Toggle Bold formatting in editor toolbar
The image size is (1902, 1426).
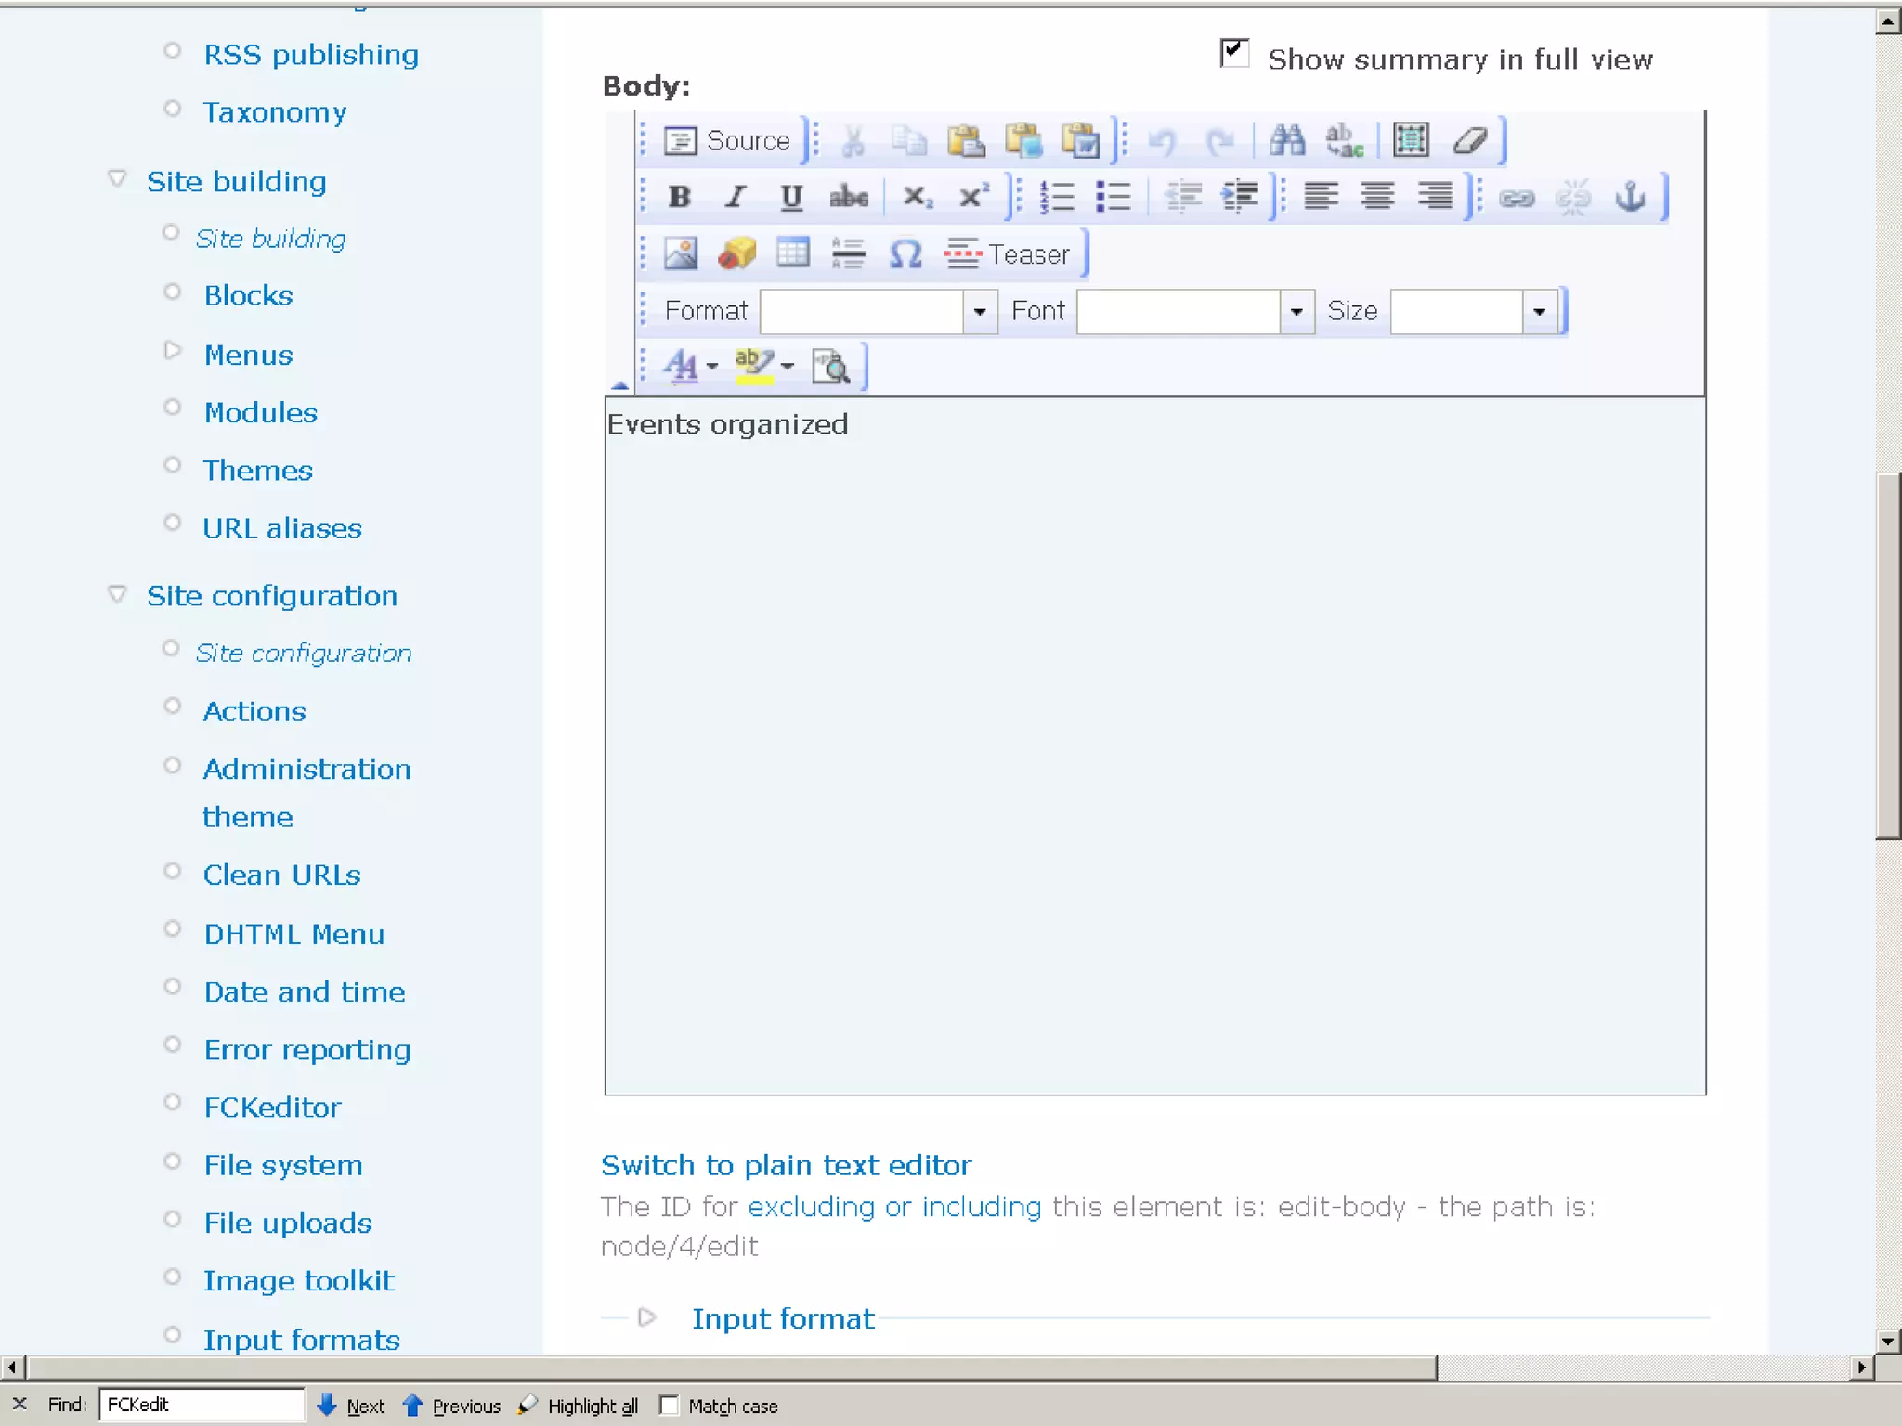[x=679, y=197]
